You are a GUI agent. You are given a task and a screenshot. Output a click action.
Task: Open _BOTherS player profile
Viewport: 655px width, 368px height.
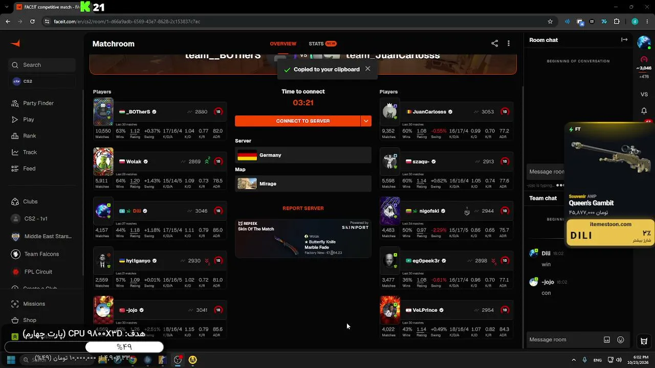click(x=138, y=112)
